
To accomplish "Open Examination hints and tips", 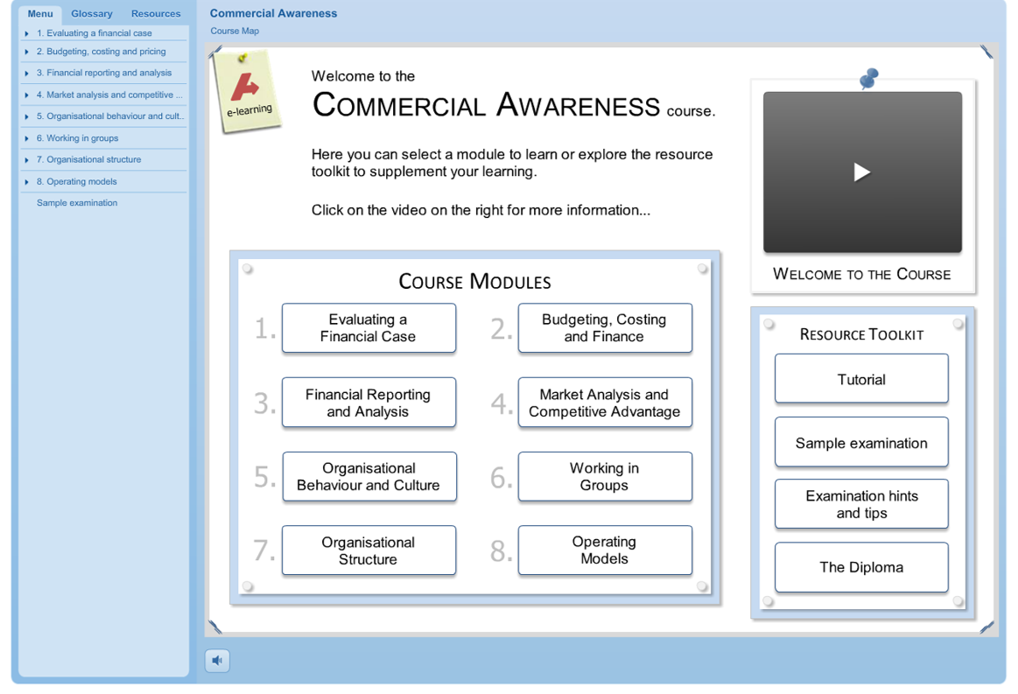I will [x=861, y=504].
